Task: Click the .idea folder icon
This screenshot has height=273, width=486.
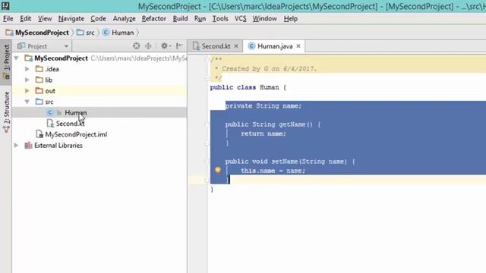Action: (39, 69)
